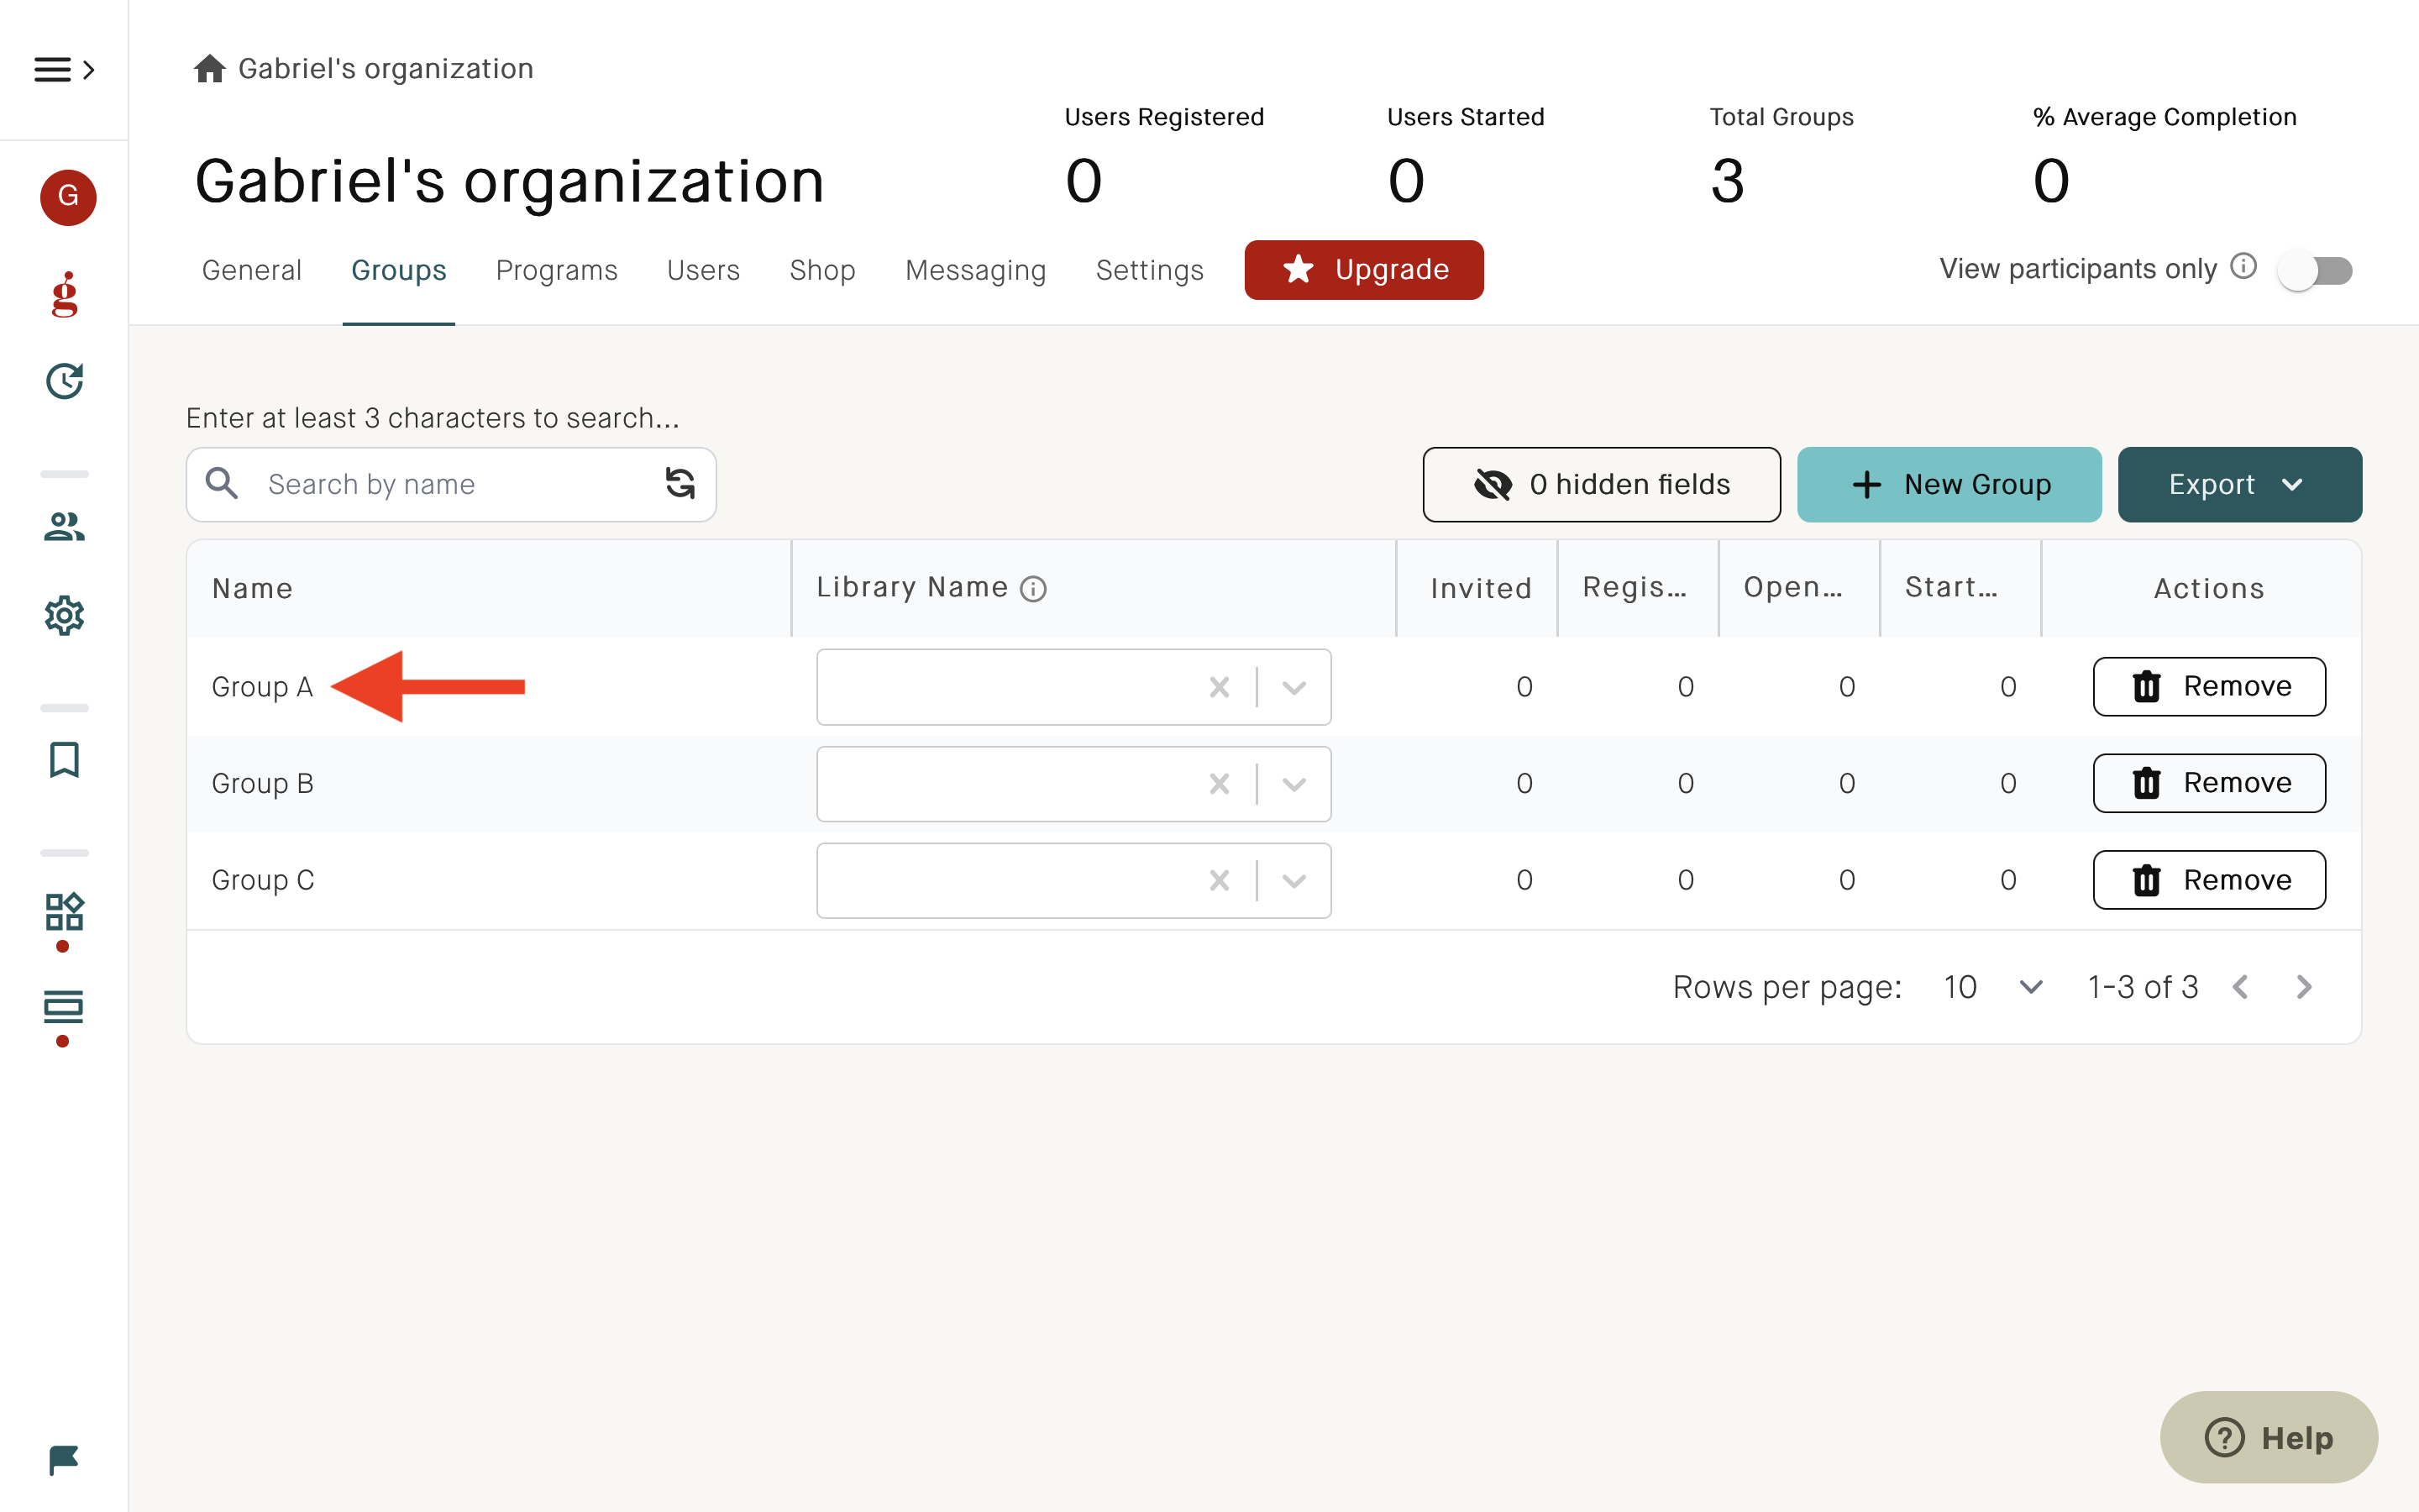
Task: Clear Group A library selection
Action: 1220,687
